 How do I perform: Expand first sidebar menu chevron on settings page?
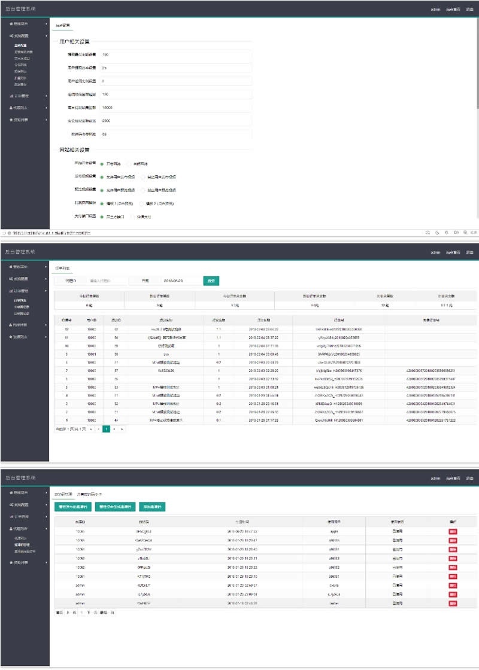(x=46, y=24)
